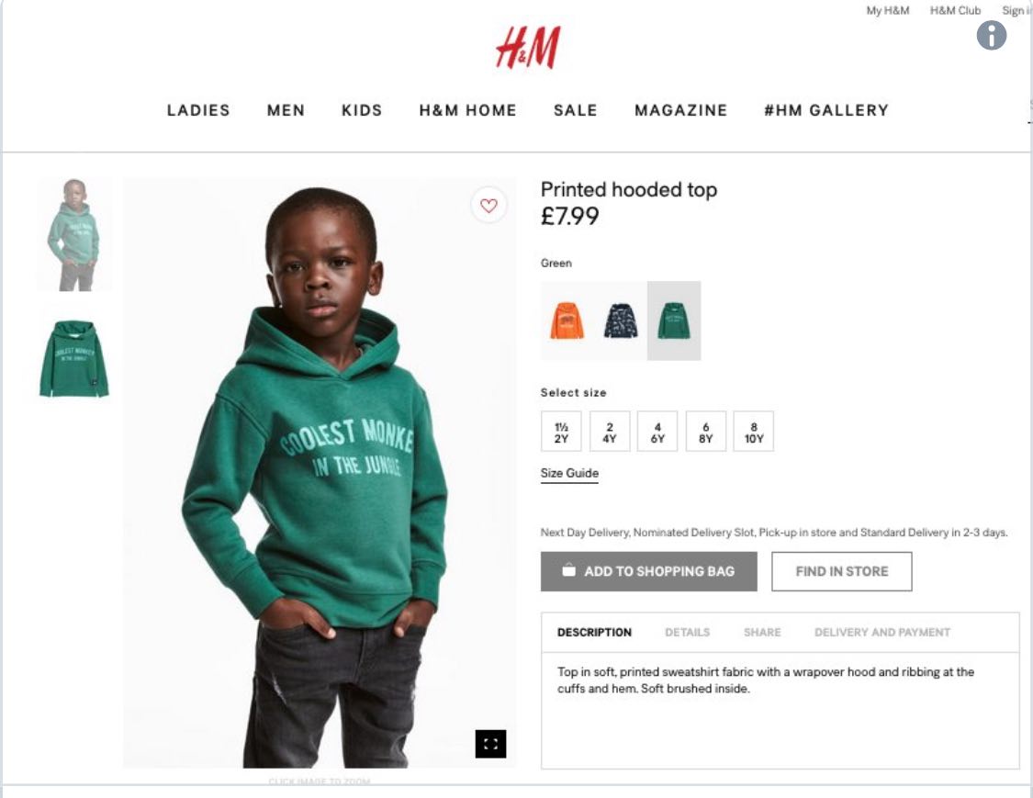Select the orange hoodie colour swatch
The width and height of the screenshot is (1033, 798).
tap(567, 320)
